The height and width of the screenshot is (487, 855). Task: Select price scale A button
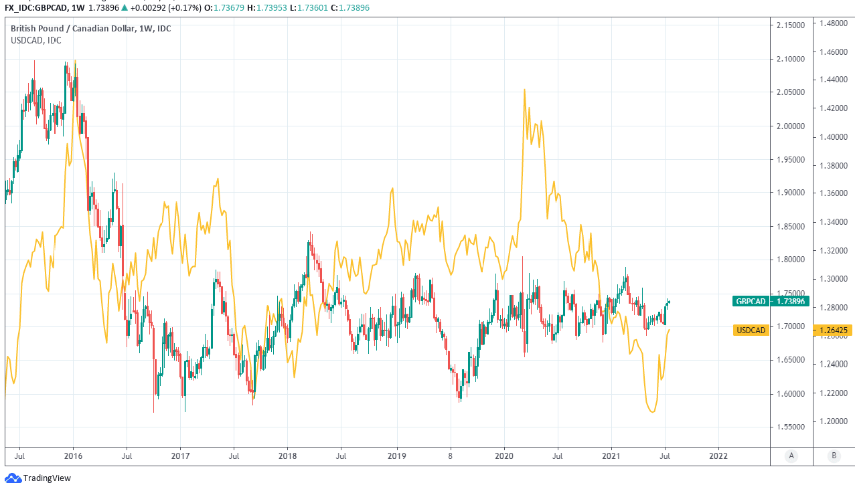pos(791,456)
